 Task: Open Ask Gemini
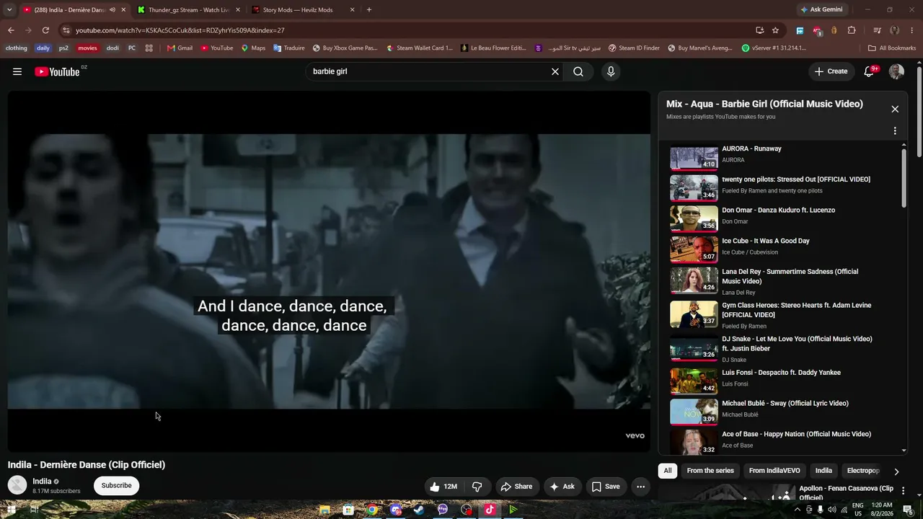[x=821, y=10]
